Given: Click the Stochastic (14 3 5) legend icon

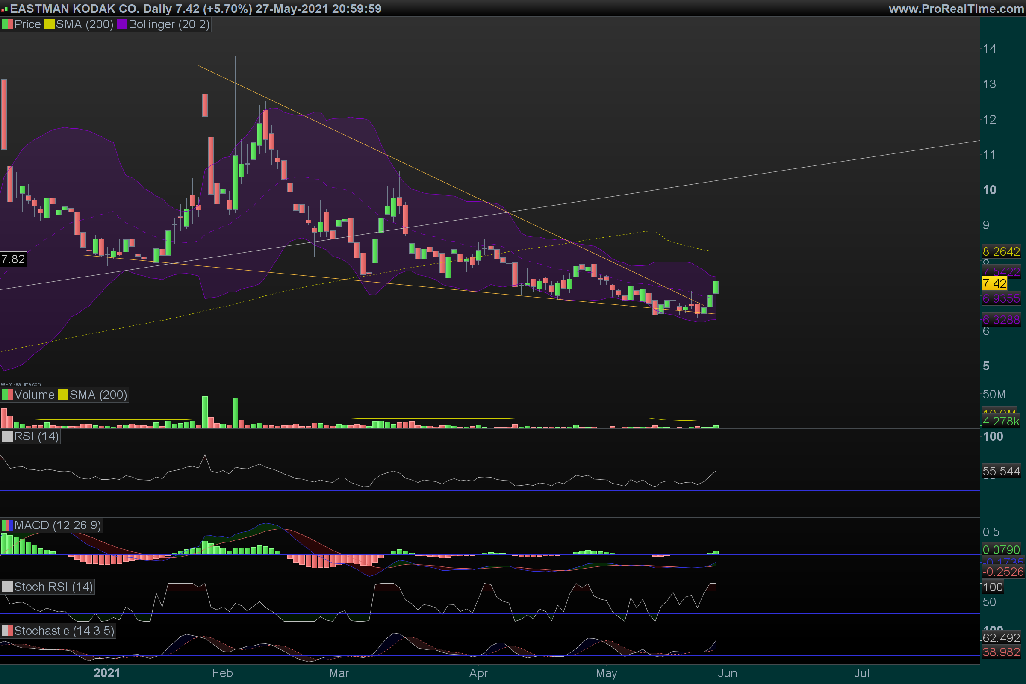Looking at the screenshot, I should 7,631.
